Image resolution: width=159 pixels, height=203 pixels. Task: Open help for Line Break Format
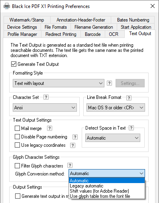point(129,98)
